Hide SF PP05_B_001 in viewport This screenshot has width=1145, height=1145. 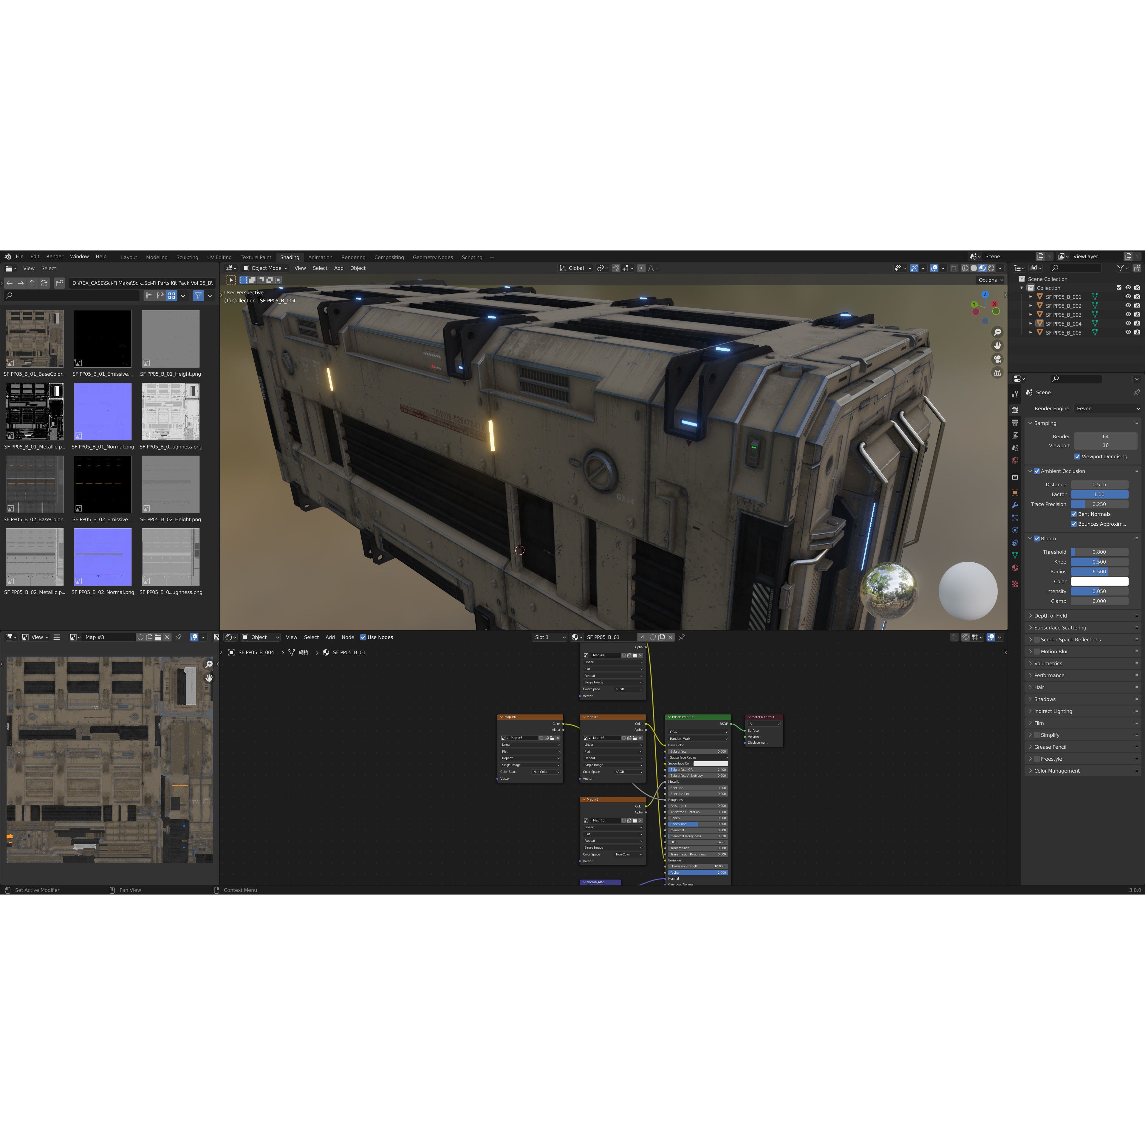(1128, 297)
